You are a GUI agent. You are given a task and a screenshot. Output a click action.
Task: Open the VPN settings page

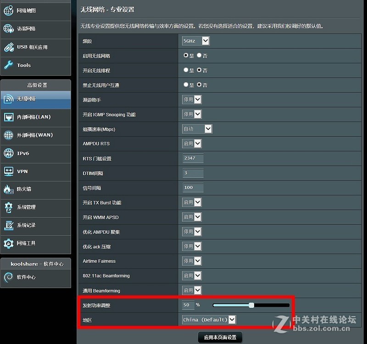point(23,172)
